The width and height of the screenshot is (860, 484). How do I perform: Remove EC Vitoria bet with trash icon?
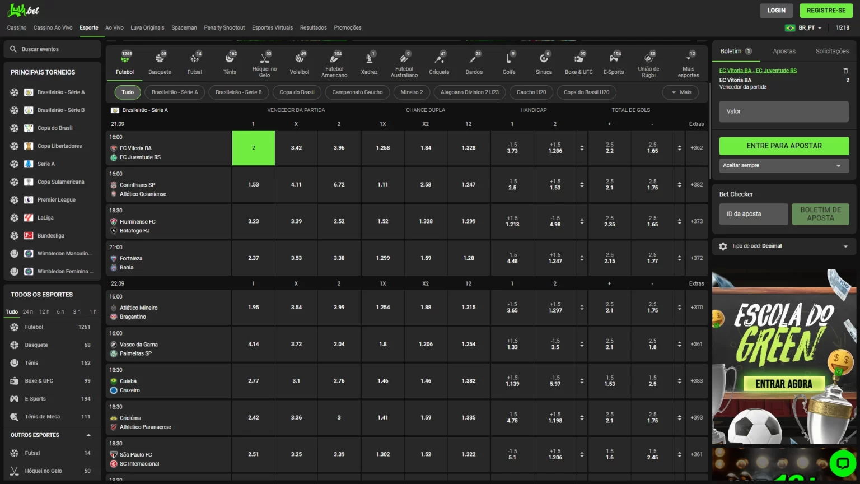click(845, 71)
